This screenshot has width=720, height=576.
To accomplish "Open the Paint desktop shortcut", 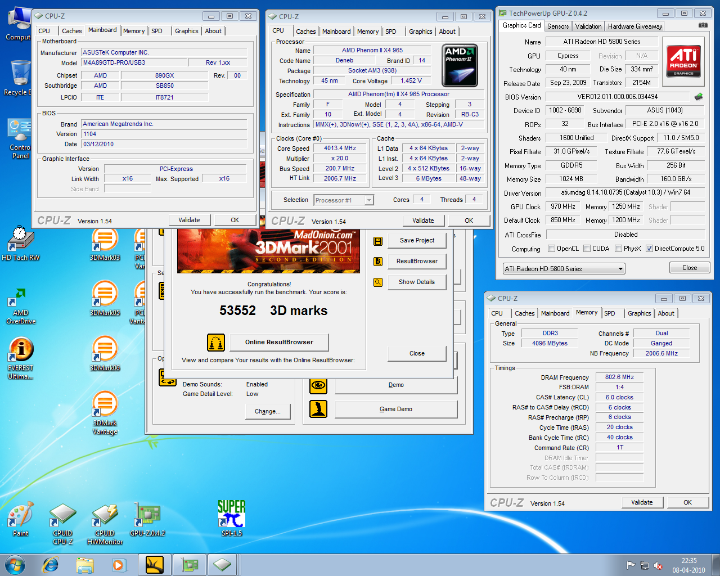I will (x=21, y=519).
